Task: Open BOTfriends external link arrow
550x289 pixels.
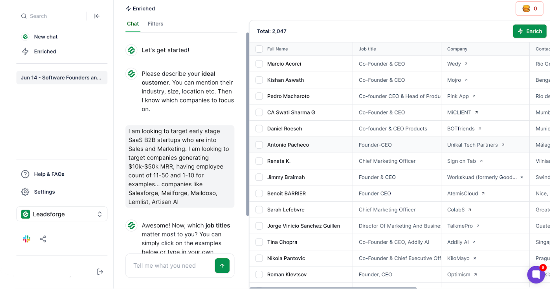Action: tap(480, 129)
